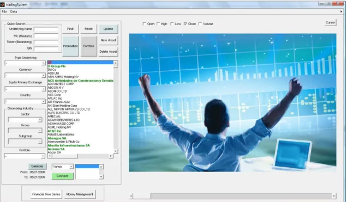Tick the Volume checkbox

200,24
